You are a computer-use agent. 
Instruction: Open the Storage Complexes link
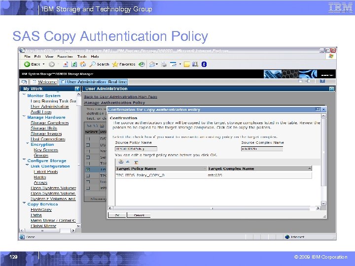coord(50,123)
